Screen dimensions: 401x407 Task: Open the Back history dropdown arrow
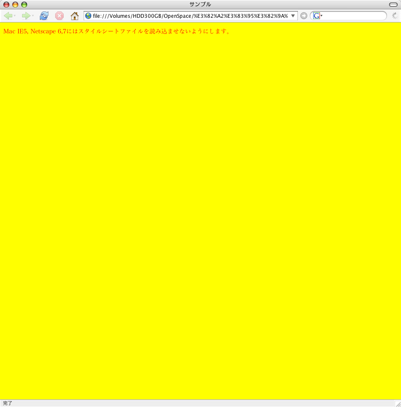tap(15, 16)
